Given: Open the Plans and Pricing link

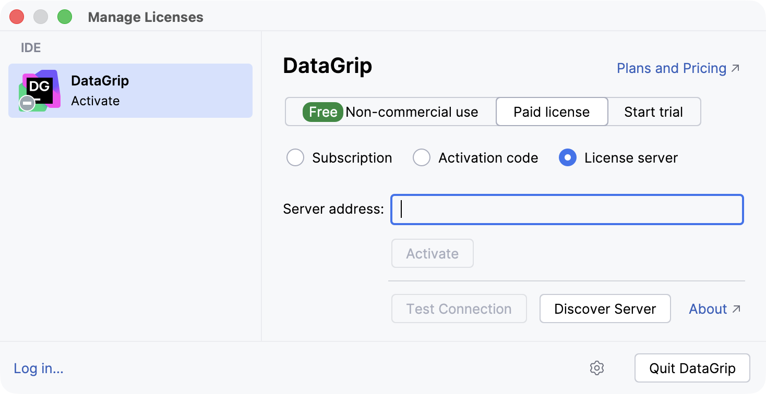Looking at the screenshot, I should tap(678, 68).
